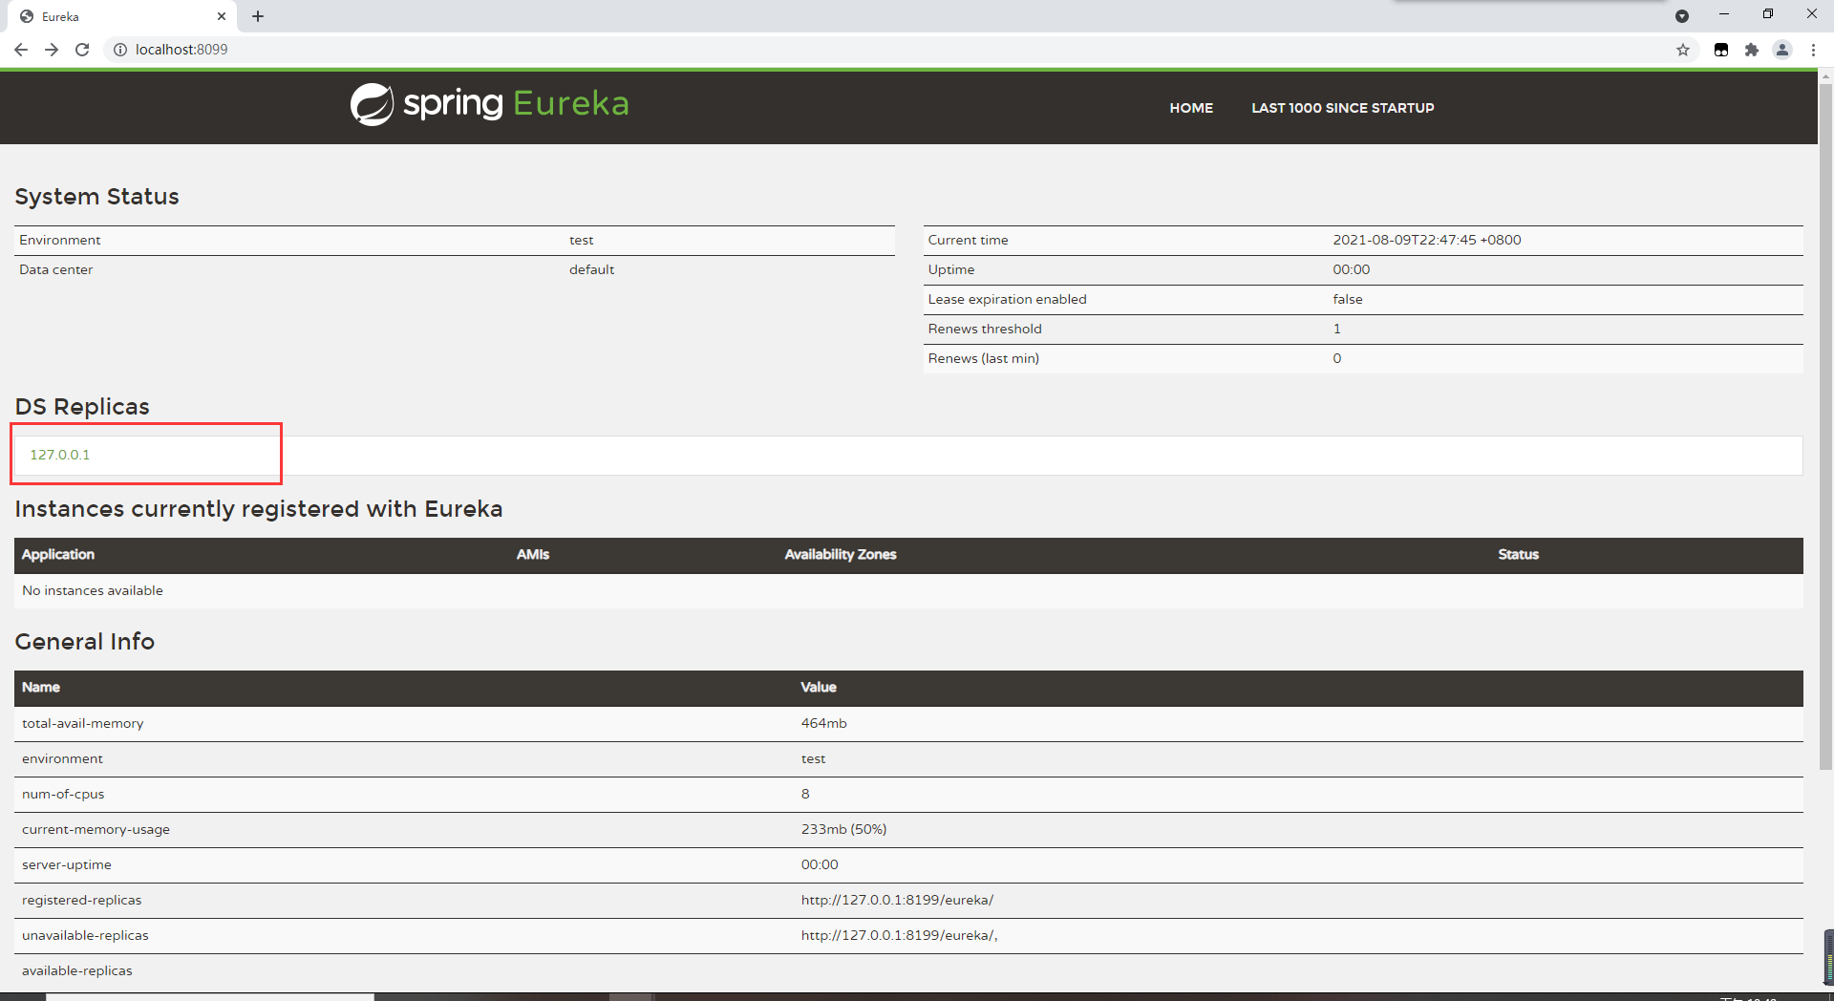Click the 'System Status' heading

(x=96, y=196)
